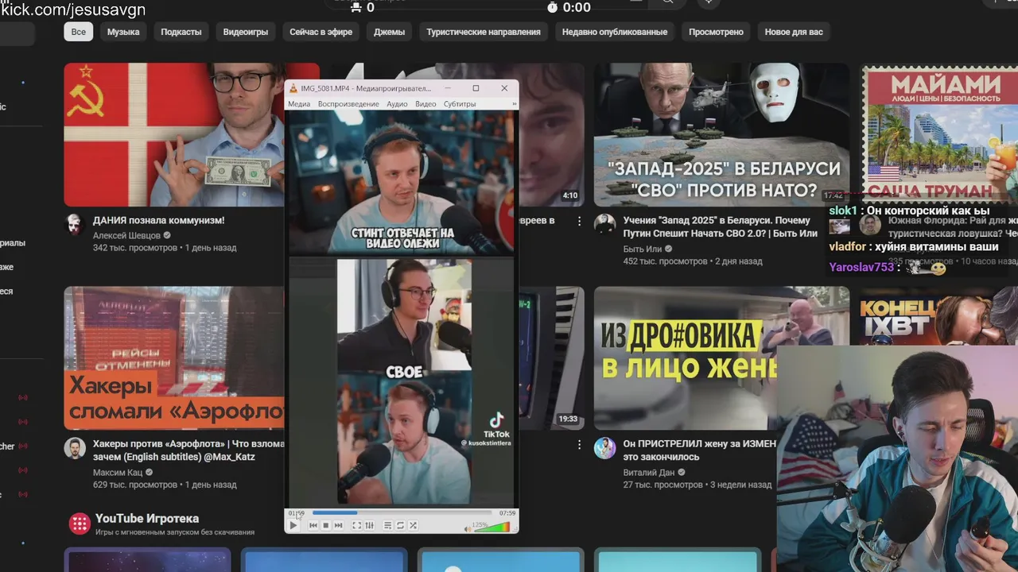Open Хакеры сломали Аэрофлот thumbnail
This screenshot has height=572, width=1018.
(x=173, y=358)
